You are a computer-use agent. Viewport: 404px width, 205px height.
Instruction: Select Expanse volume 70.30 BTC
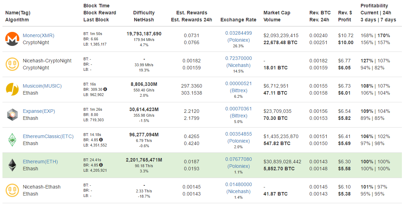tap(275, 118)
